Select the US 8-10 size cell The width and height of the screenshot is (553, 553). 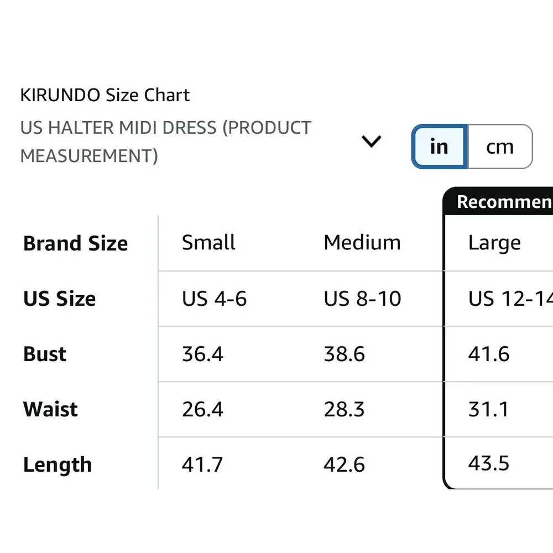pos(362,299)
